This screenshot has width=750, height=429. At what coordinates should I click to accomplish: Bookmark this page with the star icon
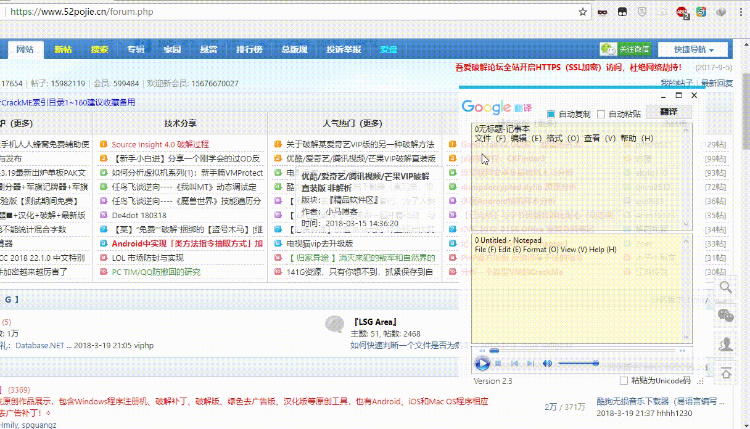[582, 12]
